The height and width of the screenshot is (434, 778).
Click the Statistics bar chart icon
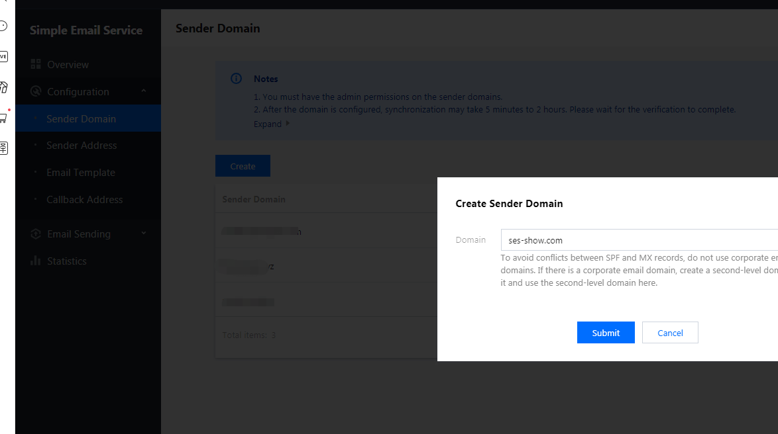coord(36,261)
